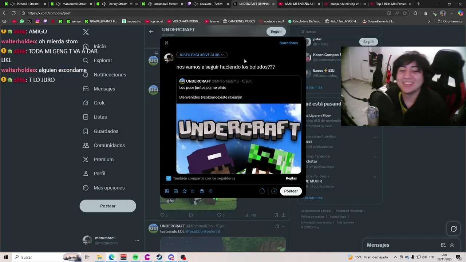The height and width of the screenshot is (262, 466).
Task: Follow UNDERCRAFT with the Seguir button
Action: 276,32
